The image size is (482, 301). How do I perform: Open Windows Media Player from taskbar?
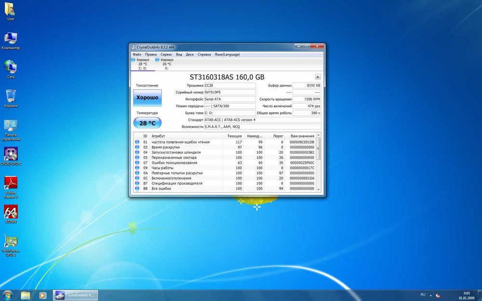coord(42,295)
